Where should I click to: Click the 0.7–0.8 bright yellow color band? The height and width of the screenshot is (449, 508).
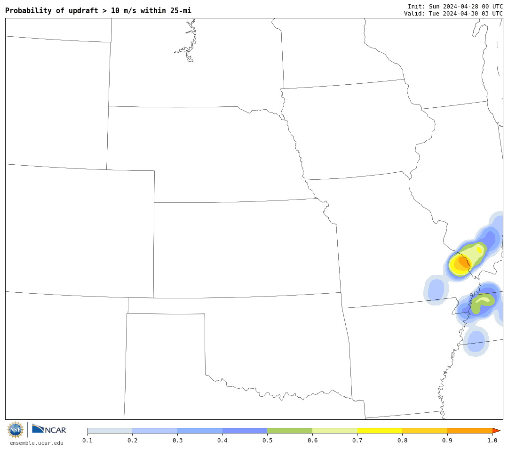380,431
